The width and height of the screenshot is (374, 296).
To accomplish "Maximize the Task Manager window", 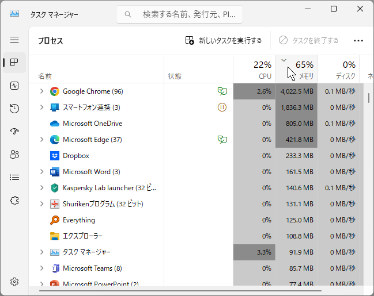I will [334, 9].
